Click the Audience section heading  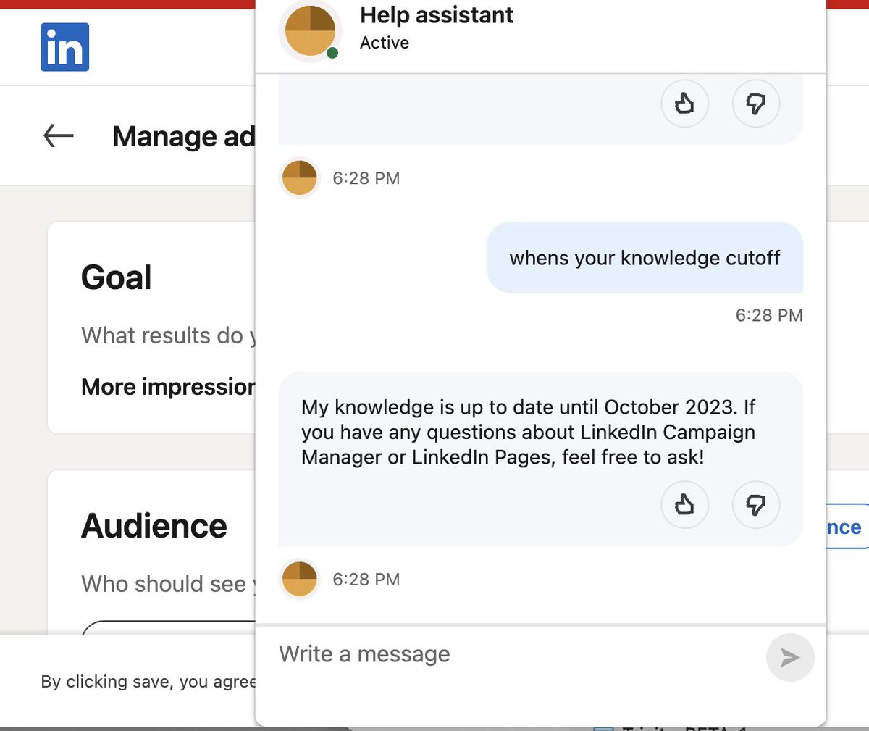(x=154, y=526)
